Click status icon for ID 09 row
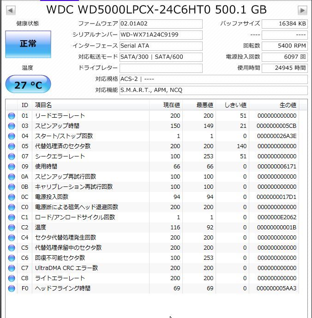This screenshot has width=312, height=318. (x=12, y=167)
